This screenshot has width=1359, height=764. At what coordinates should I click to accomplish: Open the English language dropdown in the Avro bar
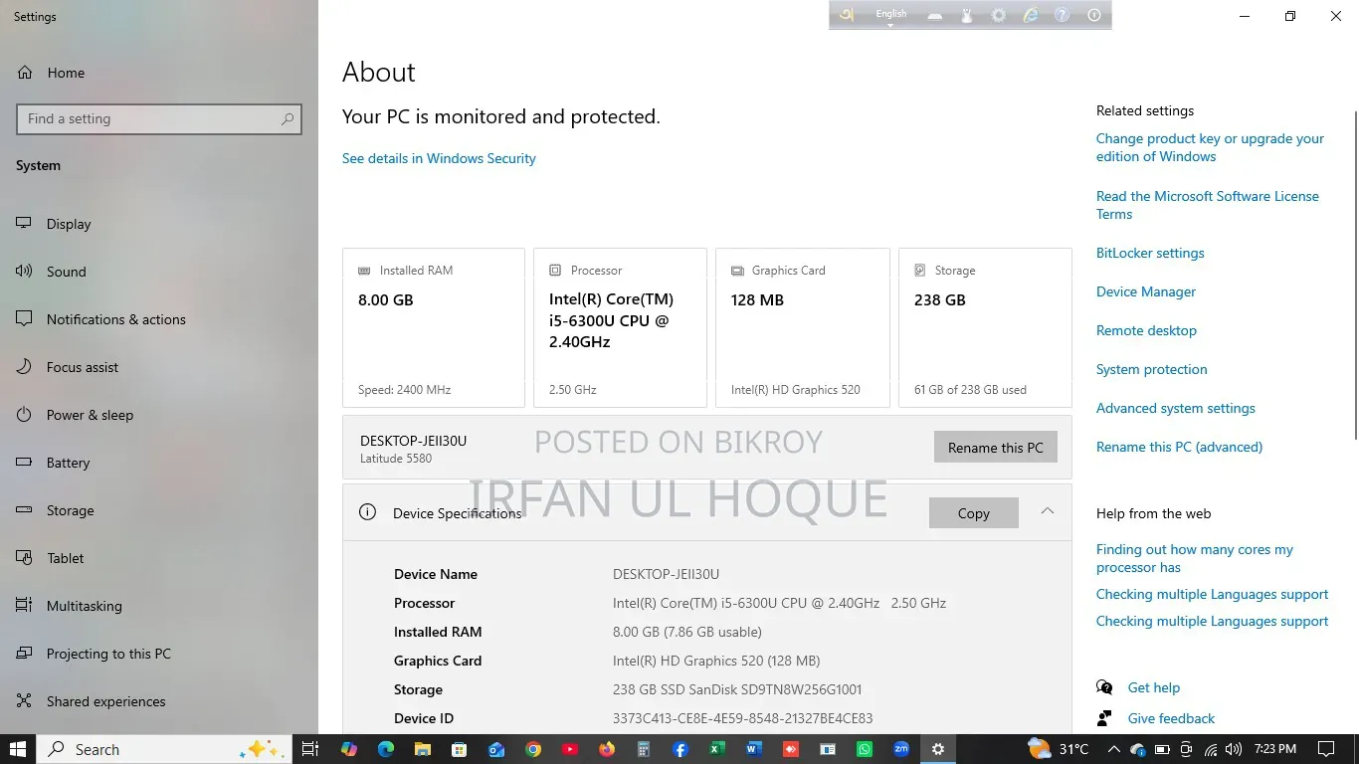click(x=890, y=15)
